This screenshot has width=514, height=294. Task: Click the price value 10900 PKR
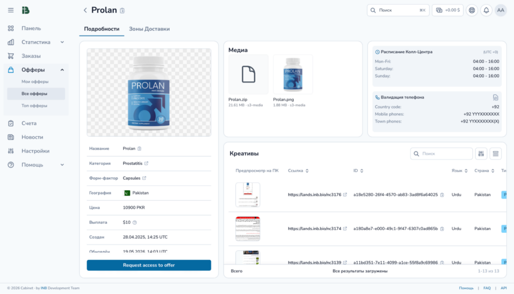point(134,208)
